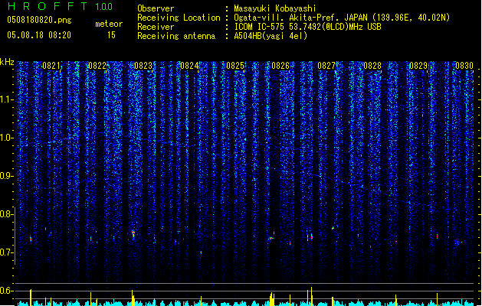Click the date stamp 05.08.18 08:20
This screenshot has width=482, height=306.
click(39, 35)
